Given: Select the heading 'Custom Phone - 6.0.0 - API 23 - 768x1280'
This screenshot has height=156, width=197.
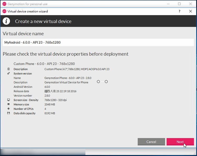Looking at the screenshot, I should (44, 64).
